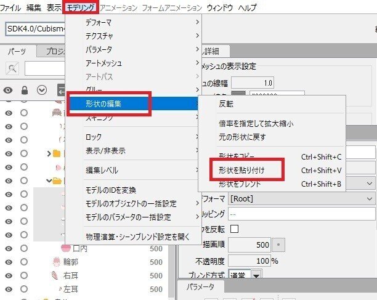Switch to the パーツ tab

click(x=17, y=51)
